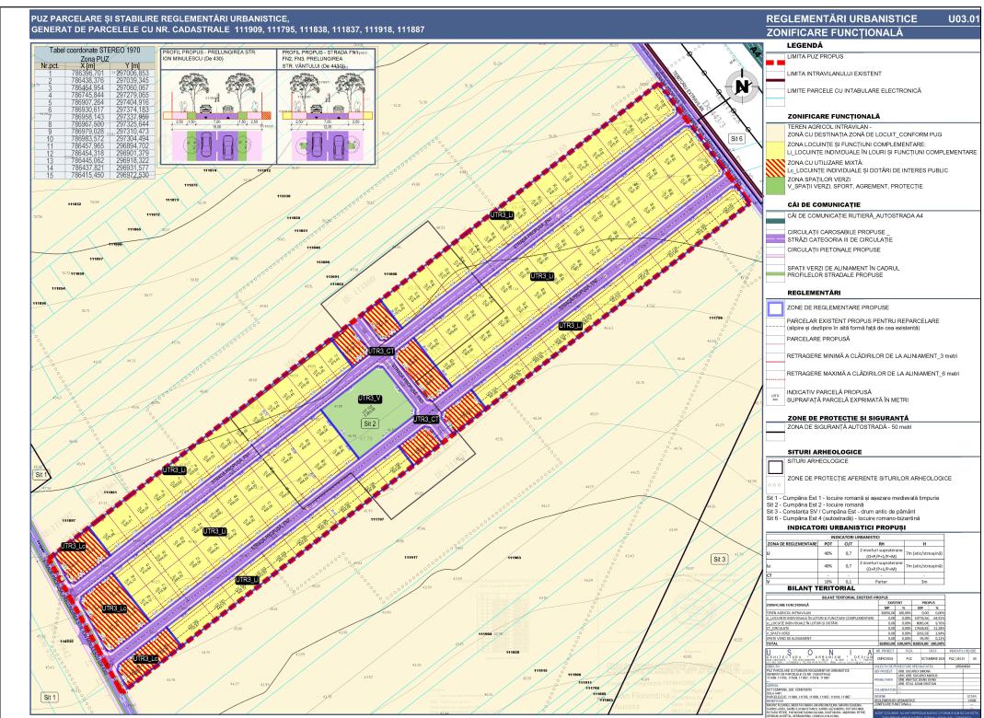Click the 'X [m]' column header
Viewport: 984px width, 718px height.
coord(87,66)
